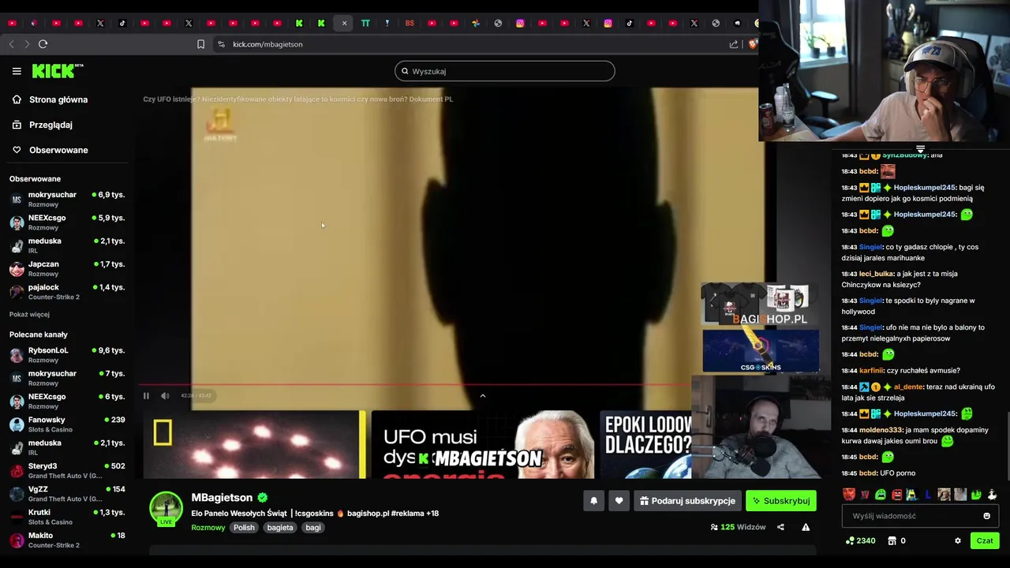Image resolution: width=1010 pixels, height=568 pixels.
Task: Close the active browser tab
Action: pyautogui.click(x=344, y=24)
